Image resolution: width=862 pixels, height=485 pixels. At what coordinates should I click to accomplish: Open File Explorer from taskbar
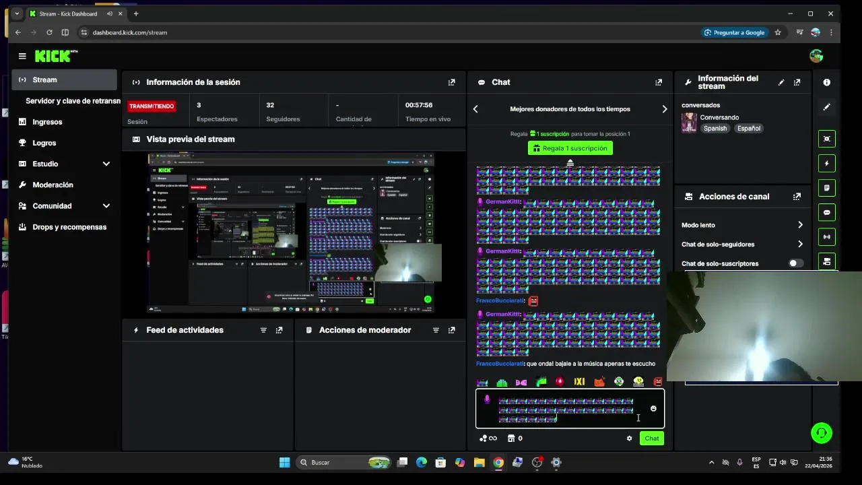point(479,462)
